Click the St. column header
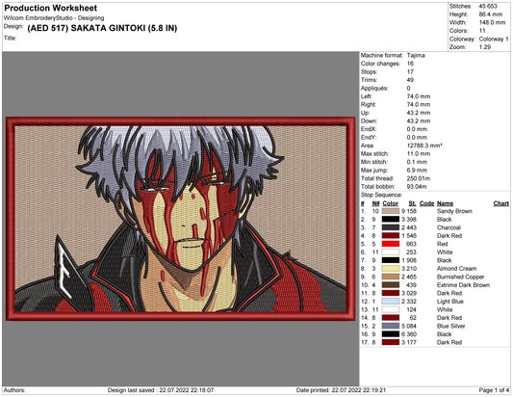Image resolution: width=513 pixels, height=397 pixels. (x=412, y=203)
